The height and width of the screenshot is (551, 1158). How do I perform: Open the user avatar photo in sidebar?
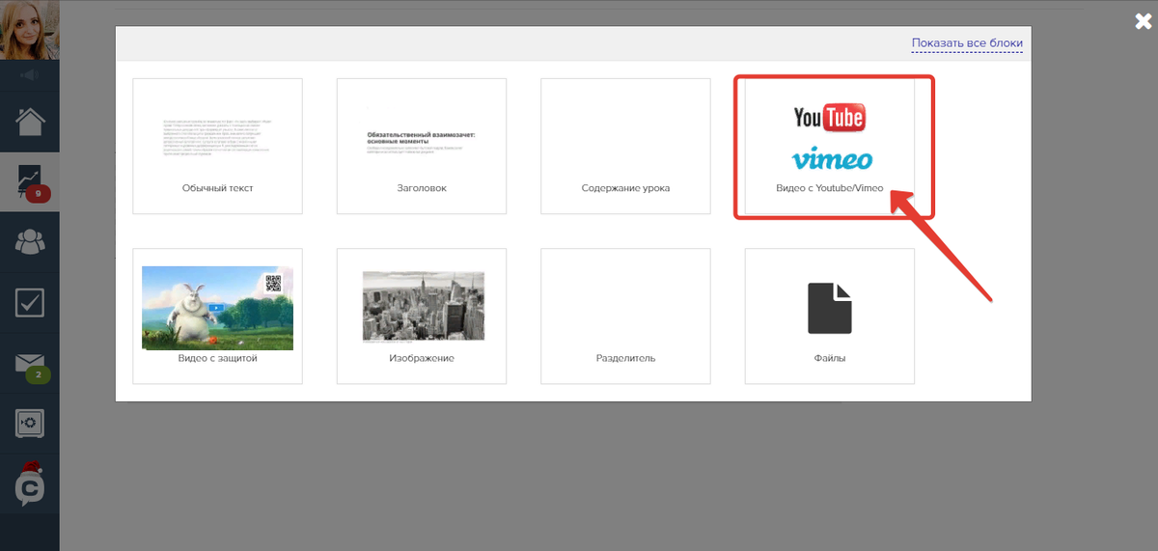tap(30, 30)
